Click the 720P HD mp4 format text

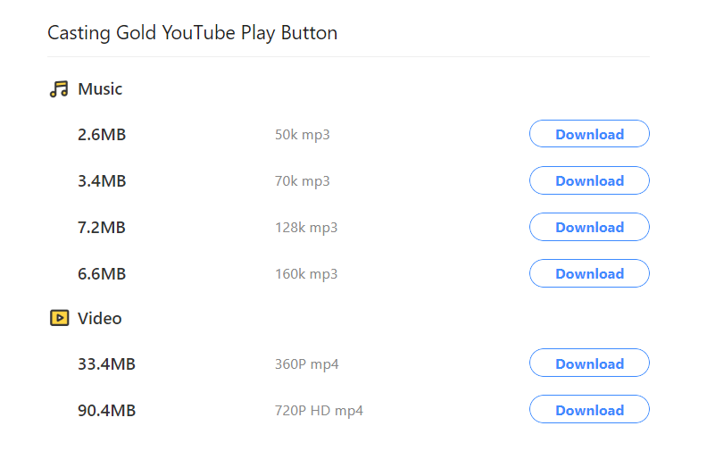(319, 411)
